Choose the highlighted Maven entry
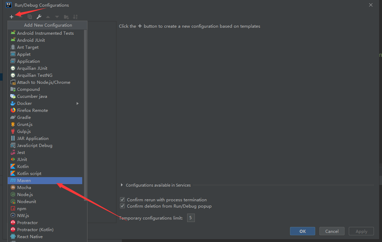Viewport: 382px width, 242px height. tap(45, 181)
